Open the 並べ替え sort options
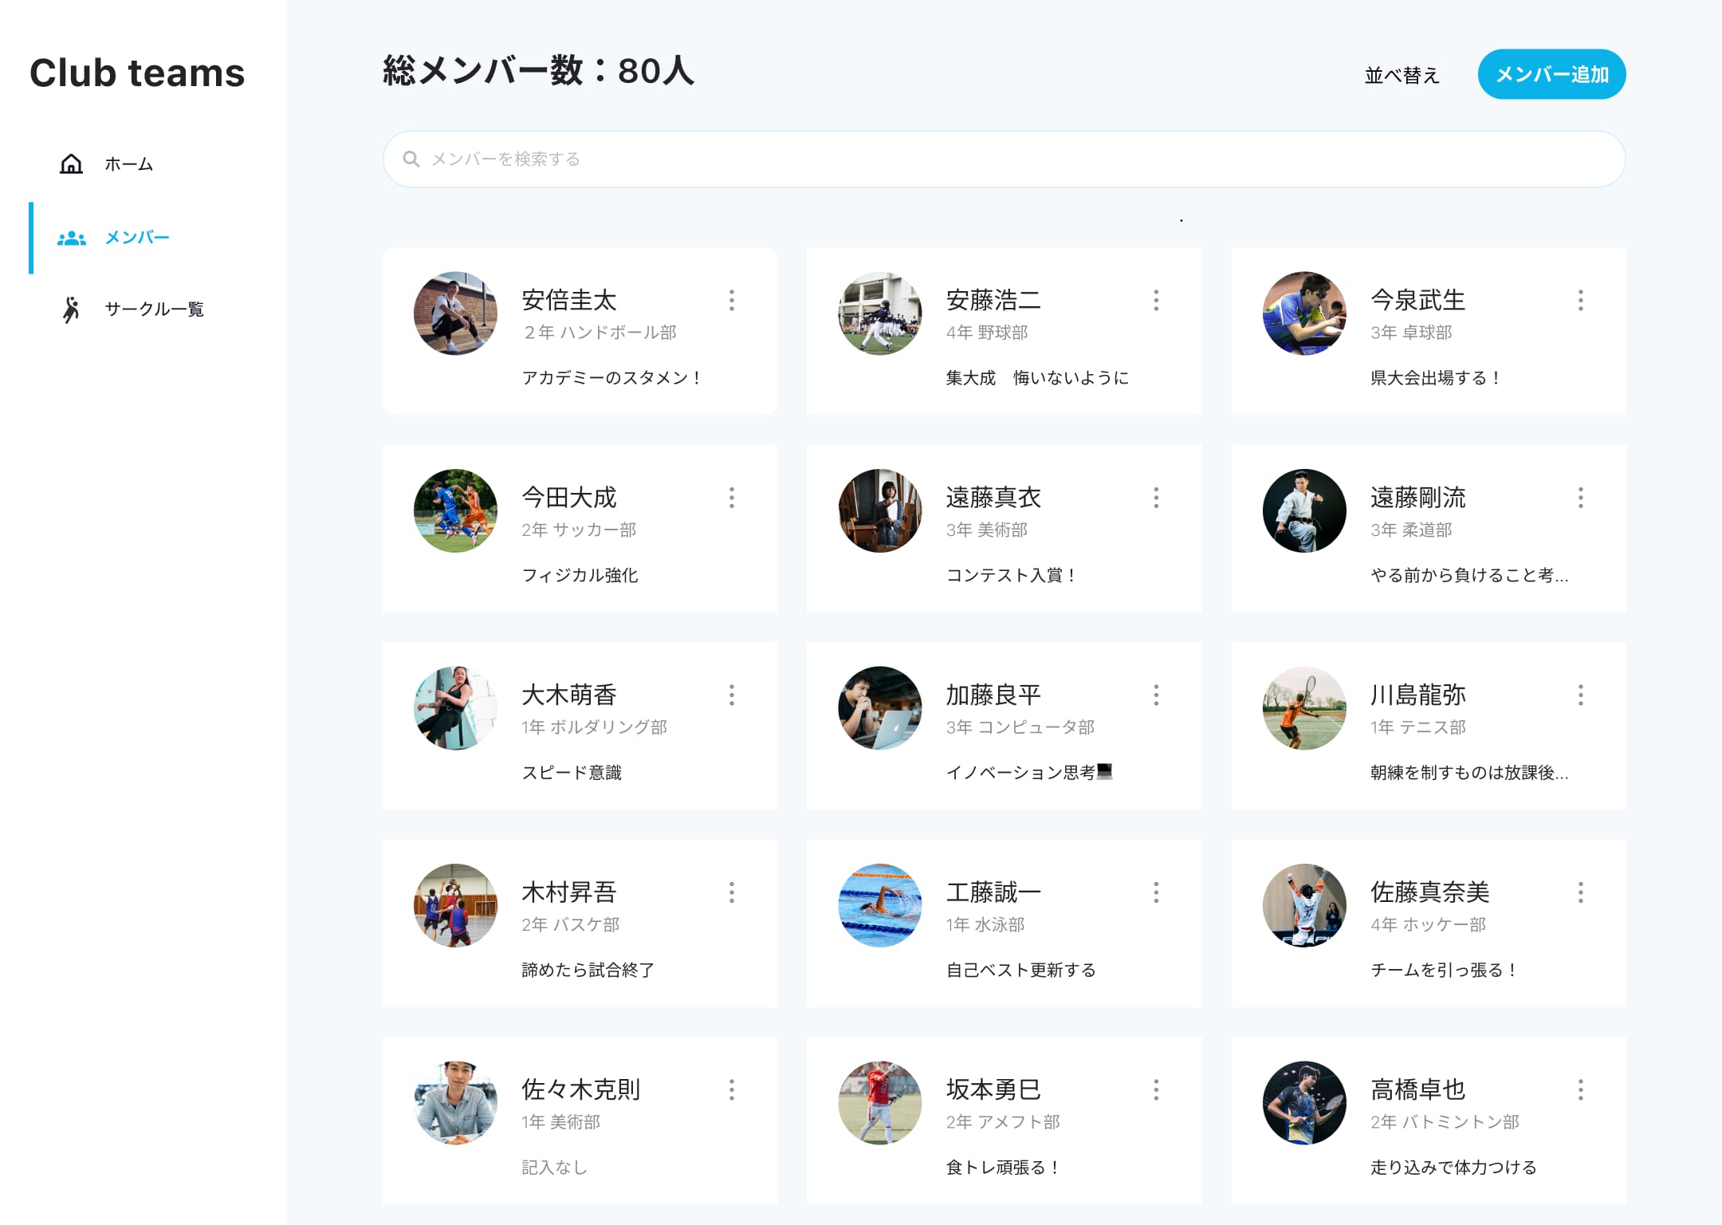The image size is (1722, 1225). point(1402,75)
